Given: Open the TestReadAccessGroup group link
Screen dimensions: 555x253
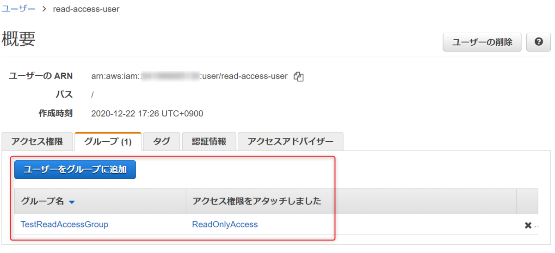Looking at the screenshot, I should pyautogui.click(x=64, y=224).
